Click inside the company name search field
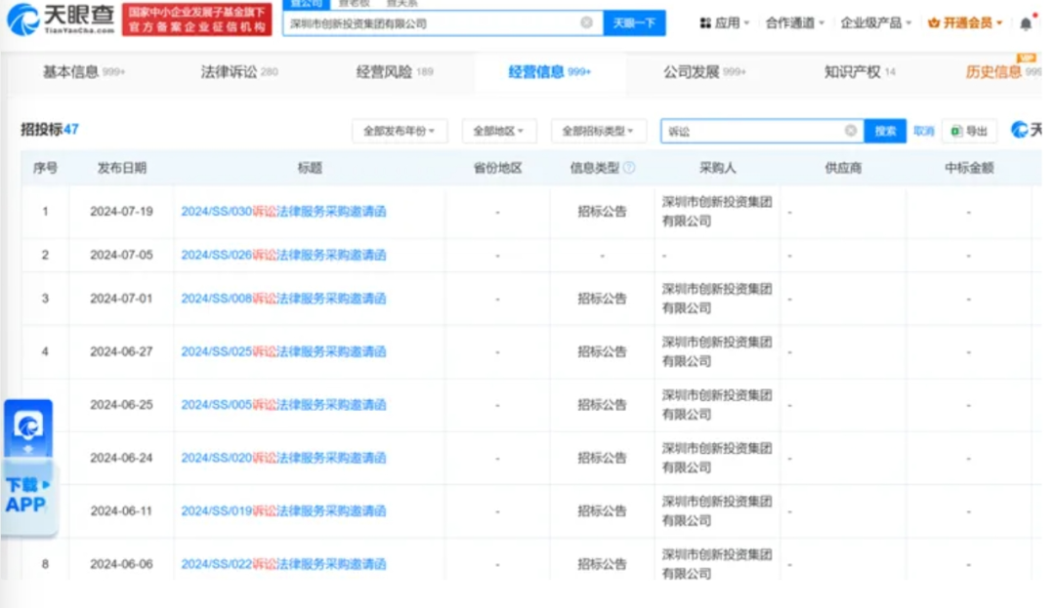1055x608 pixels. tap(430, 21)
